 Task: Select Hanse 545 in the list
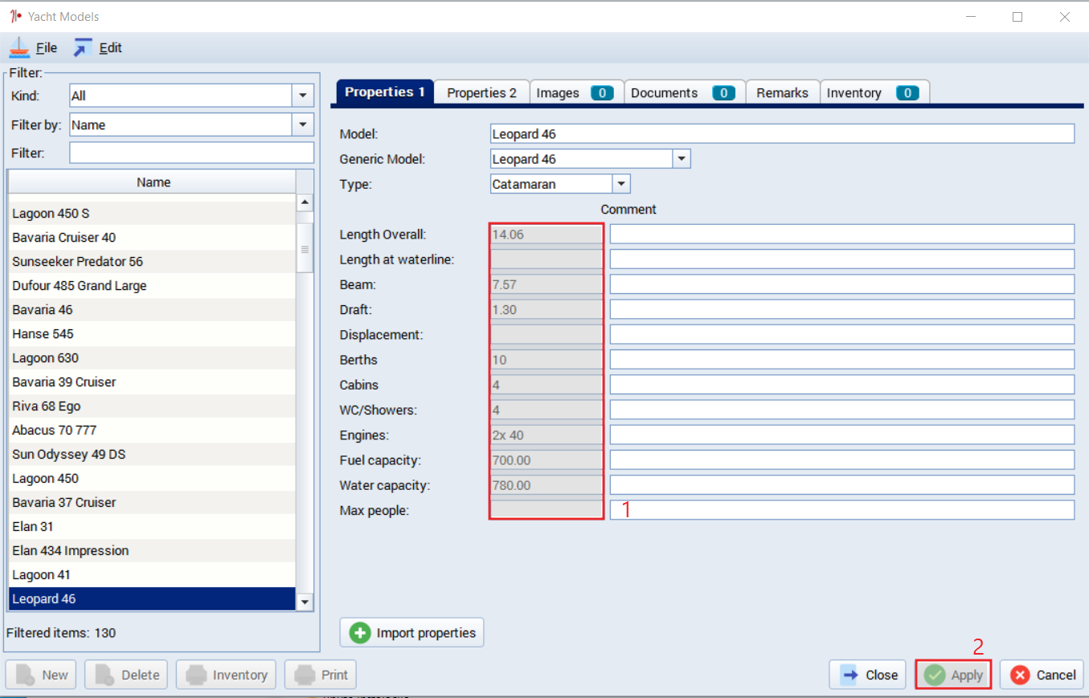pos(152,334)
